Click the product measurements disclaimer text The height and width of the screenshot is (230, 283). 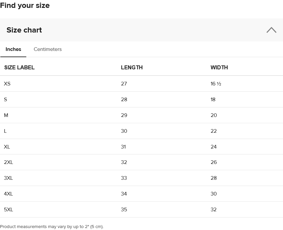click(52, 227)
